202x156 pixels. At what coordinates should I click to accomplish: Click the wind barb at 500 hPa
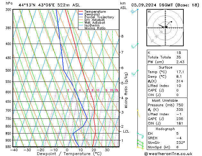pyautogui.click(x=135, y=73)
